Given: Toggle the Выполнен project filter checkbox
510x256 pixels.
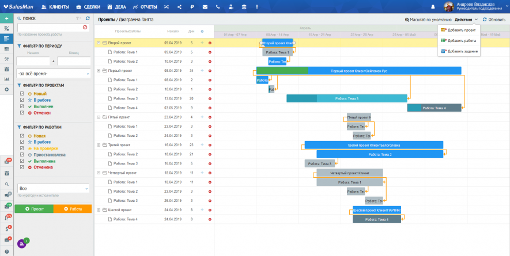Looking at the screenshot, I should 22,106.
